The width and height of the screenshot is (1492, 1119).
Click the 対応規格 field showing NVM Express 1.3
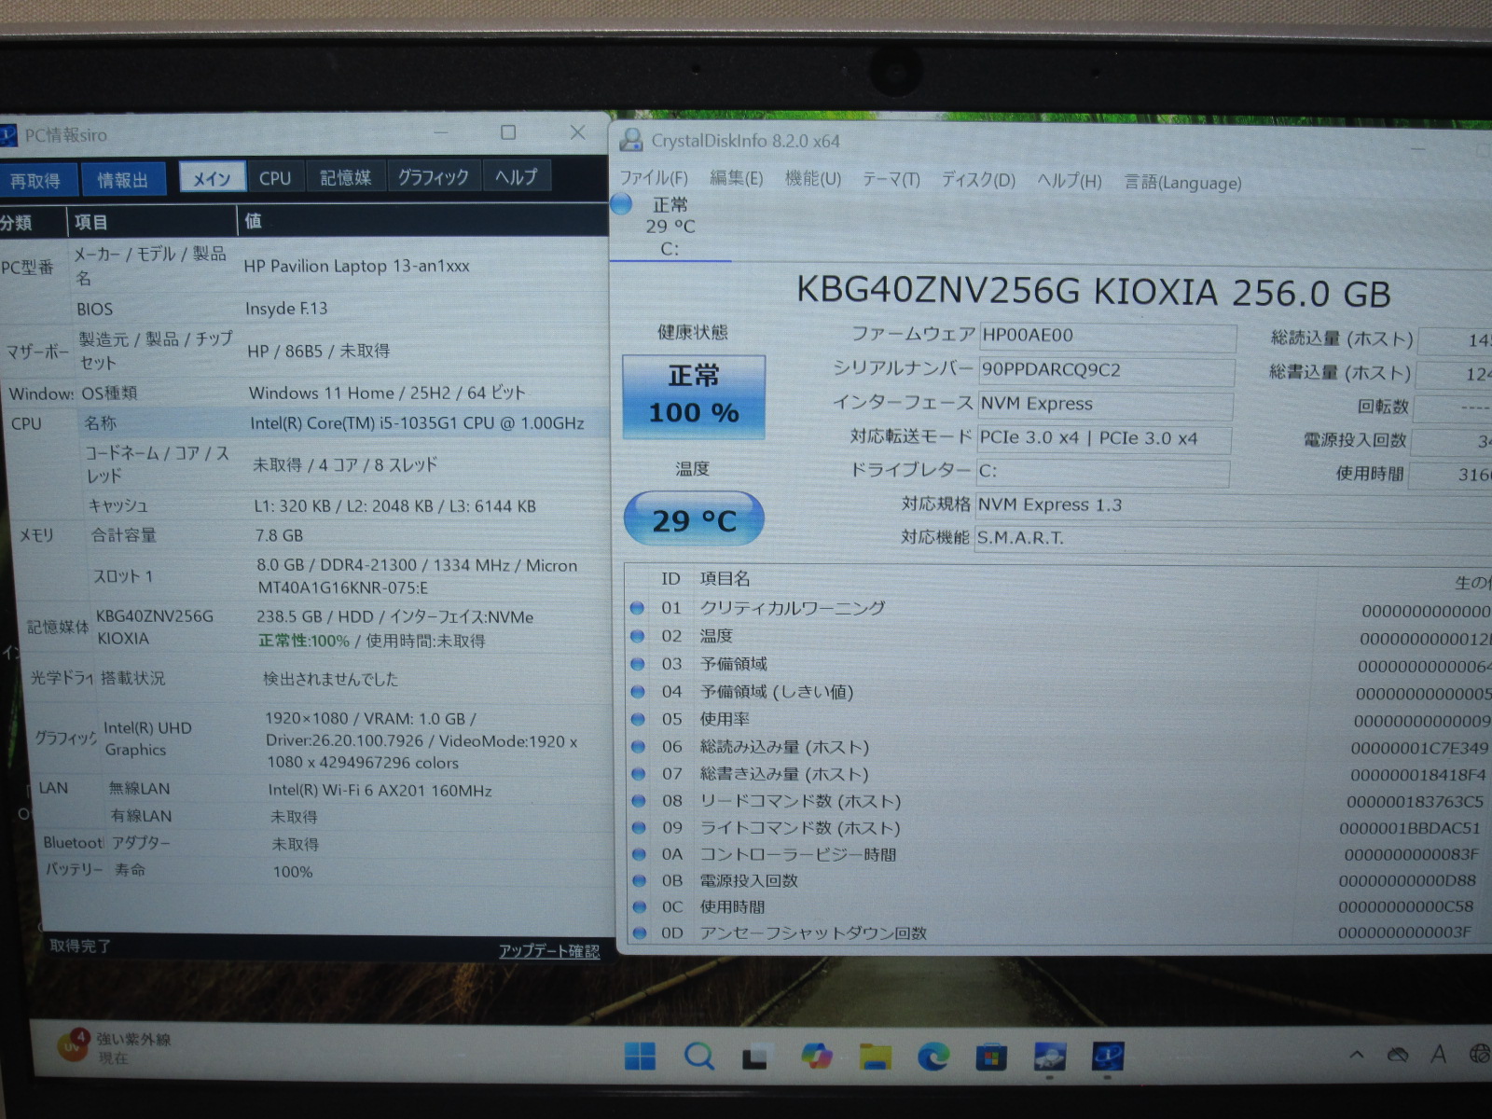tap(1233, 505)
